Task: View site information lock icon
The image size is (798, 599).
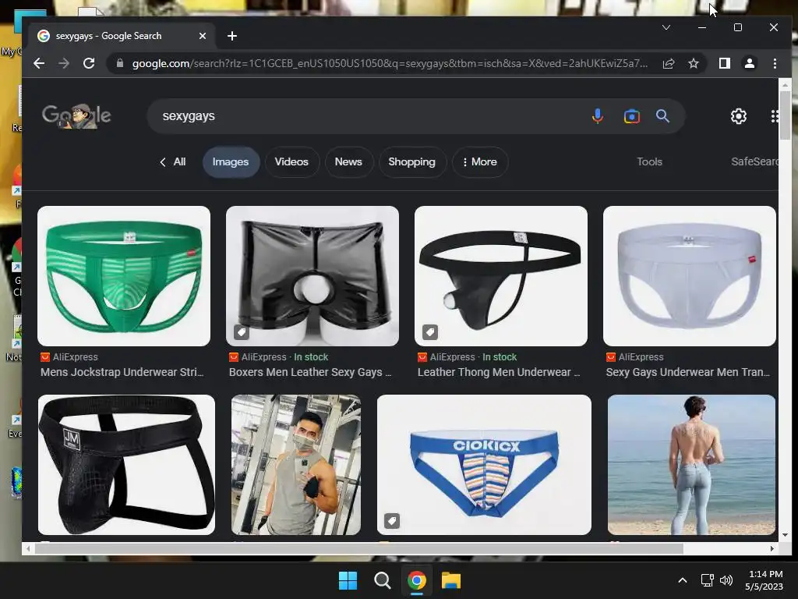Action: (x=120, y=63)
